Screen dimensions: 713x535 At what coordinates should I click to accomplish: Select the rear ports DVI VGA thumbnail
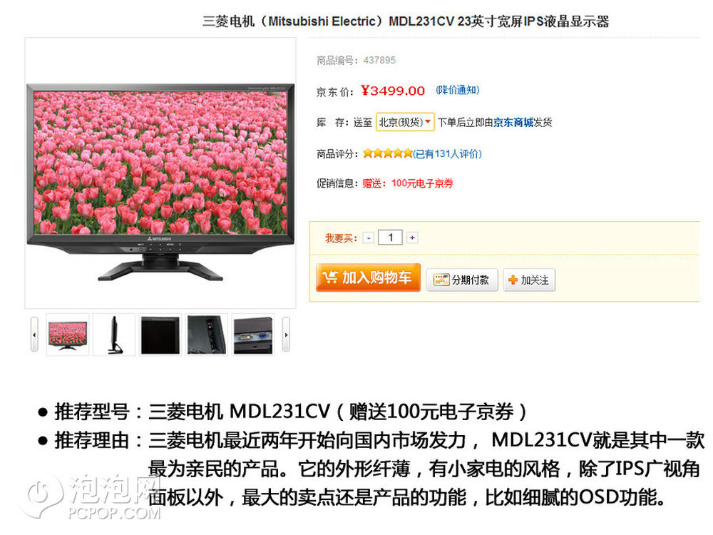coord(253,335)
